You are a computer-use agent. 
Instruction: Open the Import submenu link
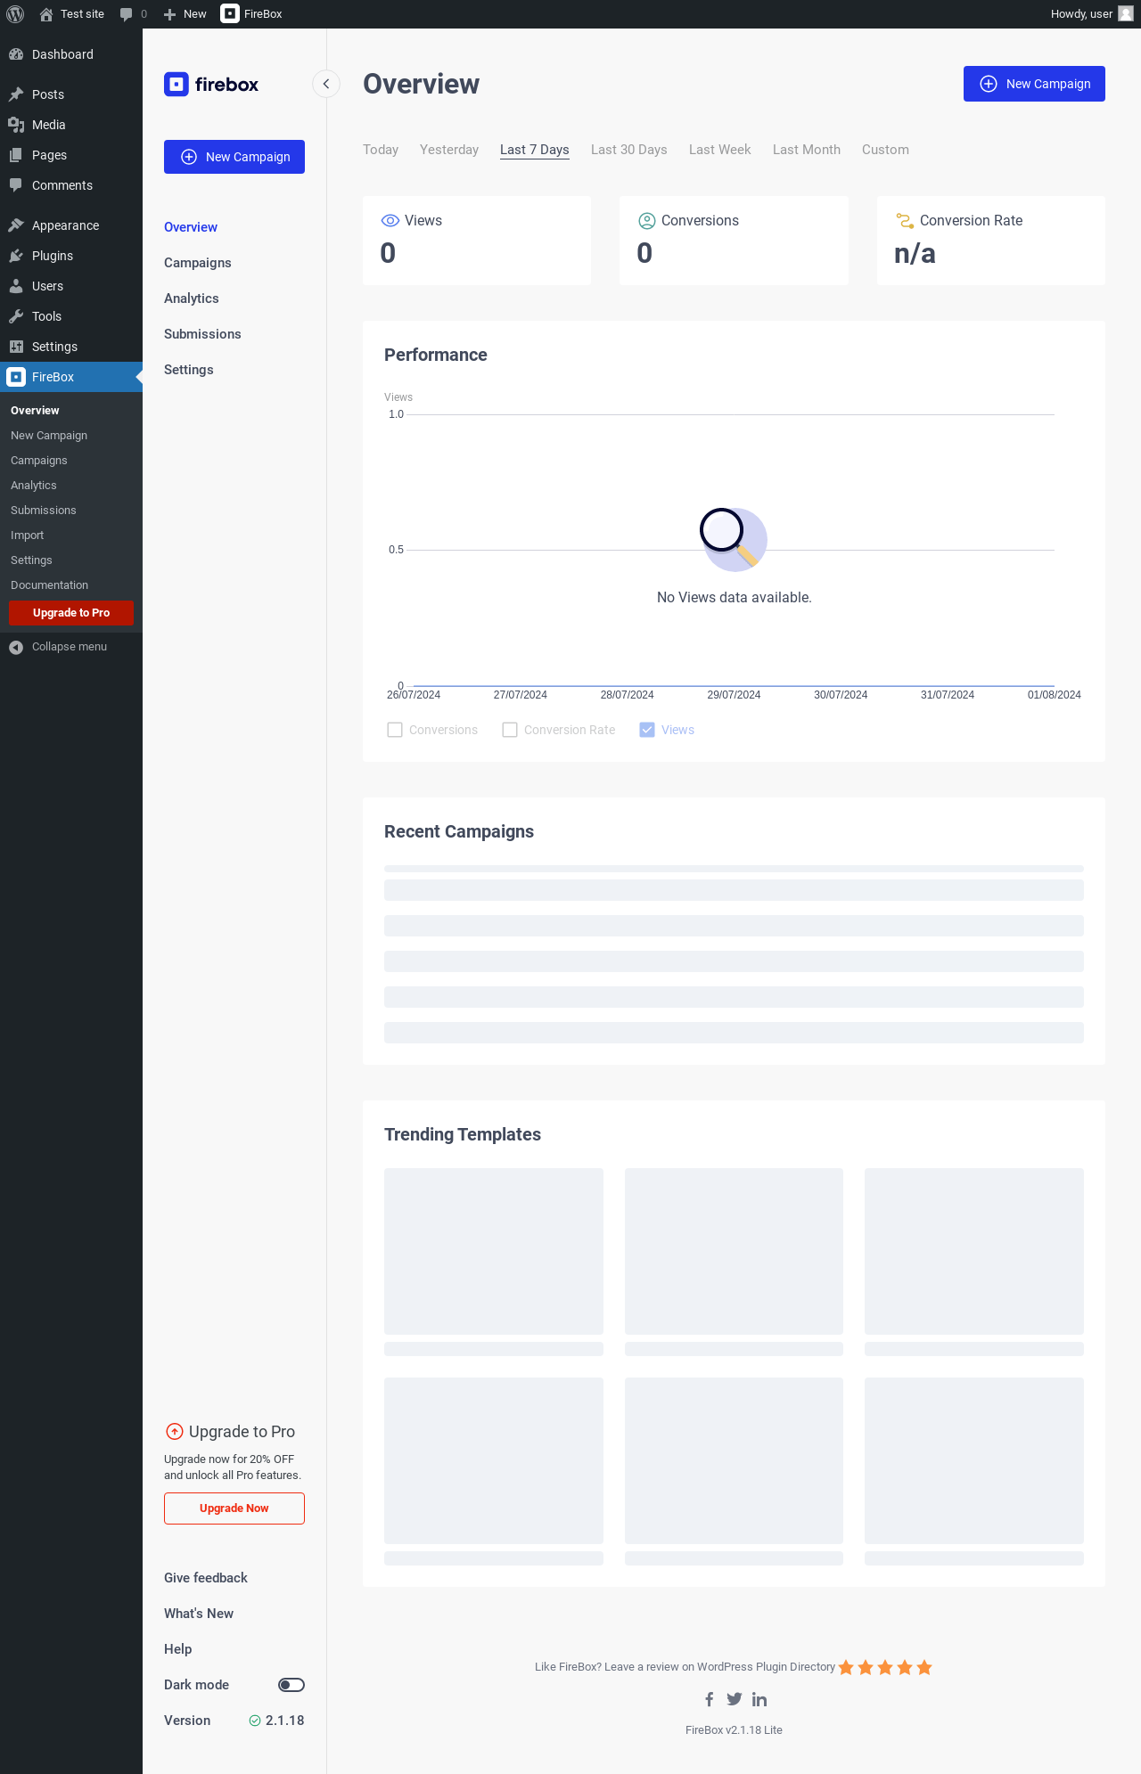28,535
